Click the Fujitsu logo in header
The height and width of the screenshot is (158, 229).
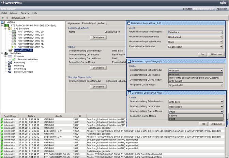(224, 3)
